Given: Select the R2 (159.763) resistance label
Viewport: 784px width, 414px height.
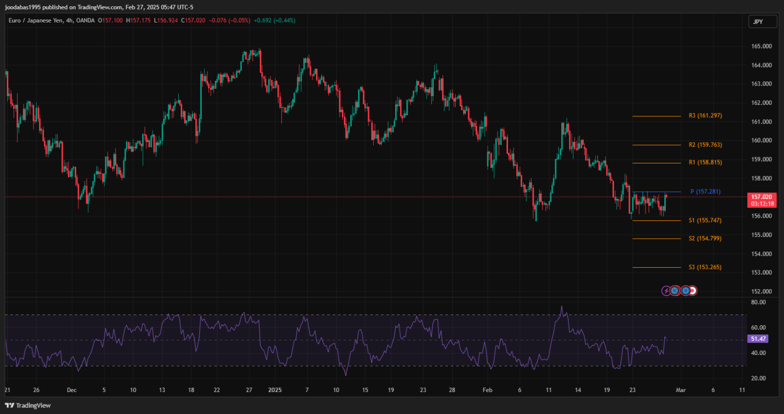Looking at the screenshot, I should coord(705,145).
